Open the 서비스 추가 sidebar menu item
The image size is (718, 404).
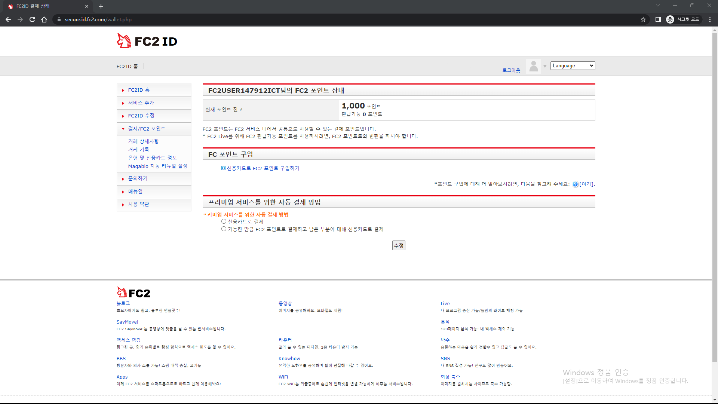coord(141,103)
